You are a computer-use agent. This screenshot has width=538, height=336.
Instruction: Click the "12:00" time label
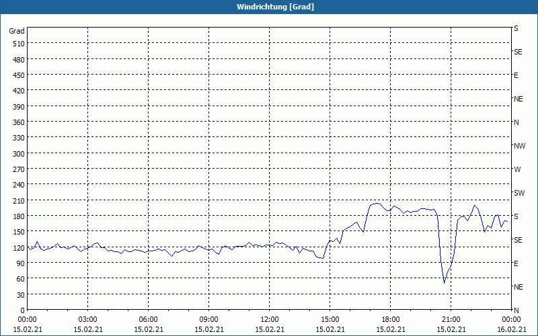coord(270,320)
